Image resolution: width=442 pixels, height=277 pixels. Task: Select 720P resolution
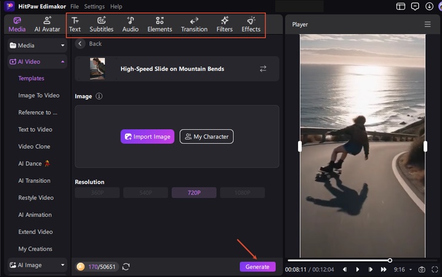(x=194, y=193)
